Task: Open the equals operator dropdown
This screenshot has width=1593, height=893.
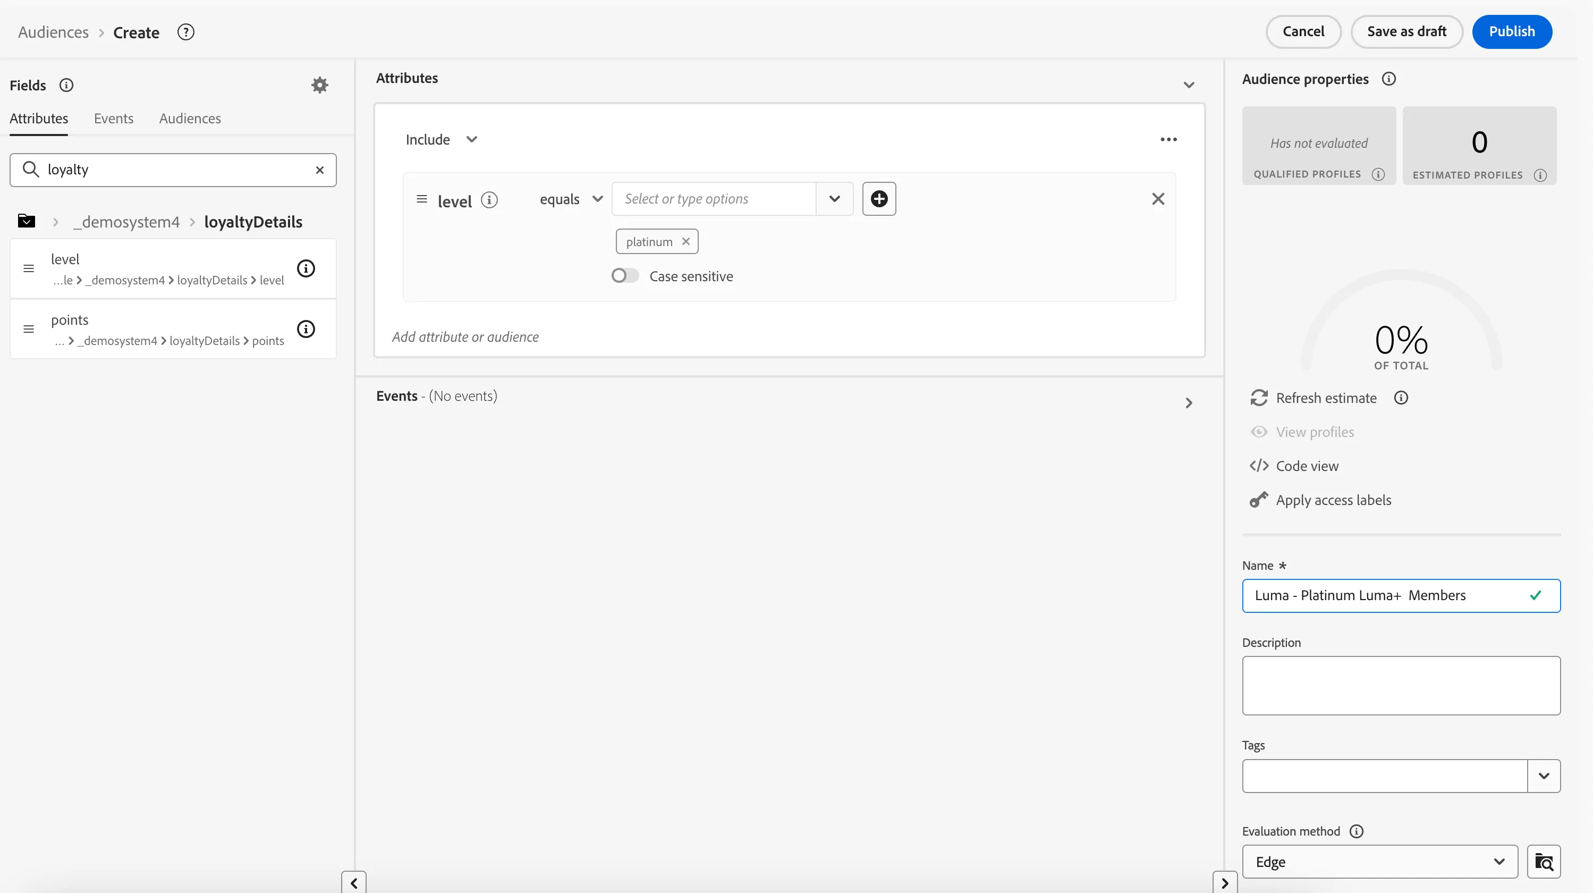Action: (571, 199)
